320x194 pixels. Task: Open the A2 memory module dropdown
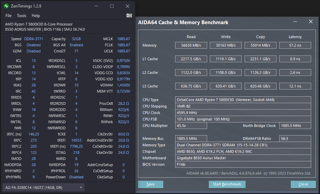pyautogui.click(x=44, y=188)
